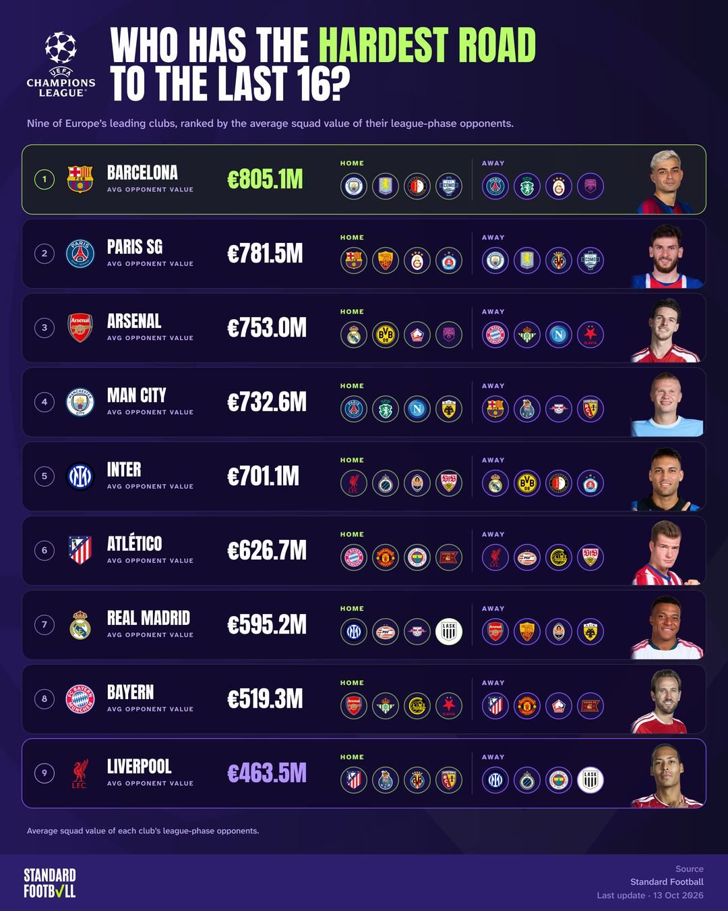The height and width of the screenshot is (911, 728).
Task: Select the Barcelona club crest
Action: (x=80, y=180)
